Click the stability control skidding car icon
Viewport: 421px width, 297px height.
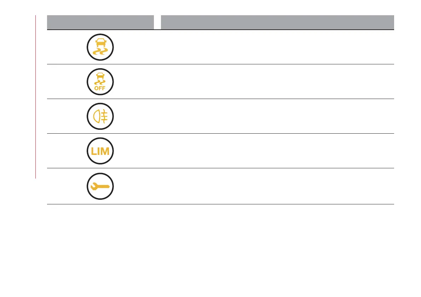[x=100, y=47]
